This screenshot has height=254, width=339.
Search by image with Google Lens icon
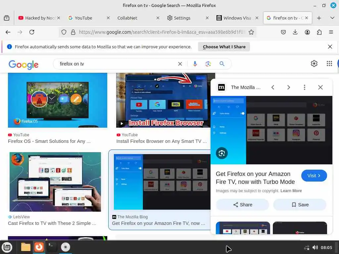pyautogui.click(x=208, y=64)
